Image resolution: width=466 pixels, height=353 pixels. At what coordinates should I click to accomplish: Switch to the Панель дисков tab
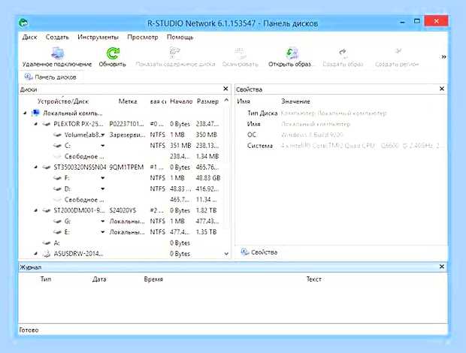pyautogui.click(x=50, y=77)
